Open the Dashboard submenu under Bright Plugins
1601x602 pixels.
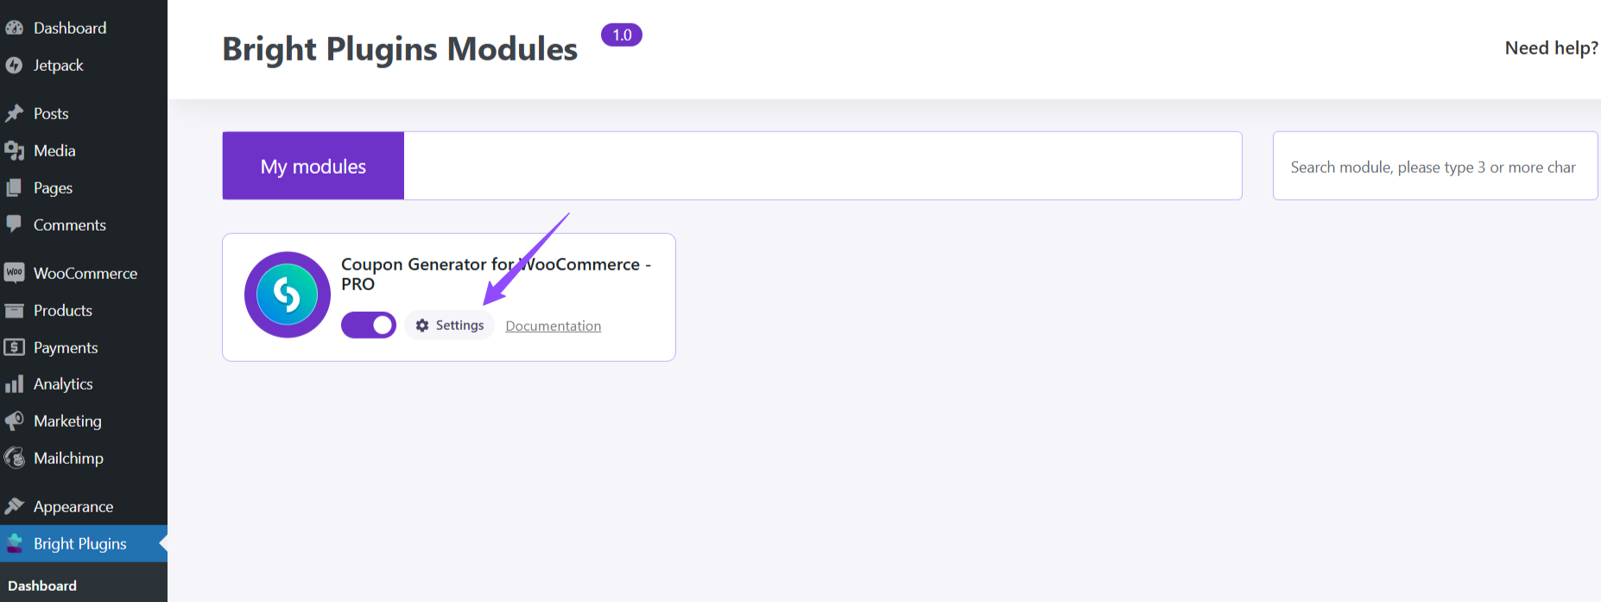click(x=42, y=586)
